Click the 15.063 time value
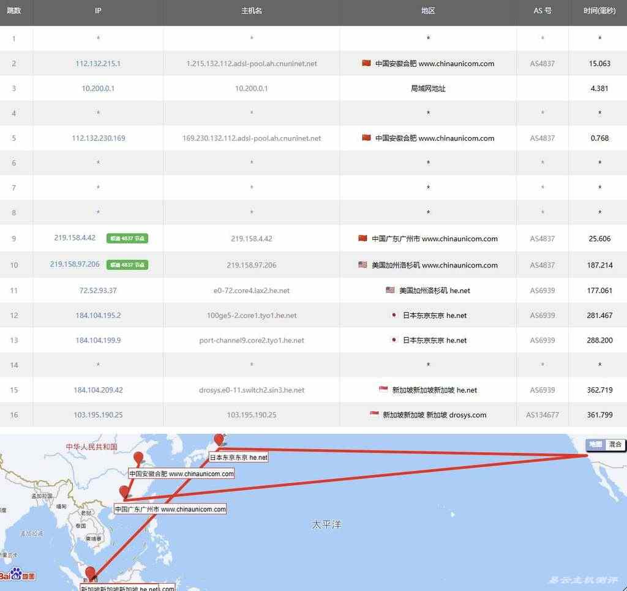Screen dimensions: 627x591 (599, 64)
